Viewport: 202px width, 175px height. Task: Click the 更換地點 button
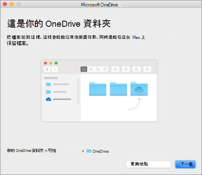(x=149, y=164)
